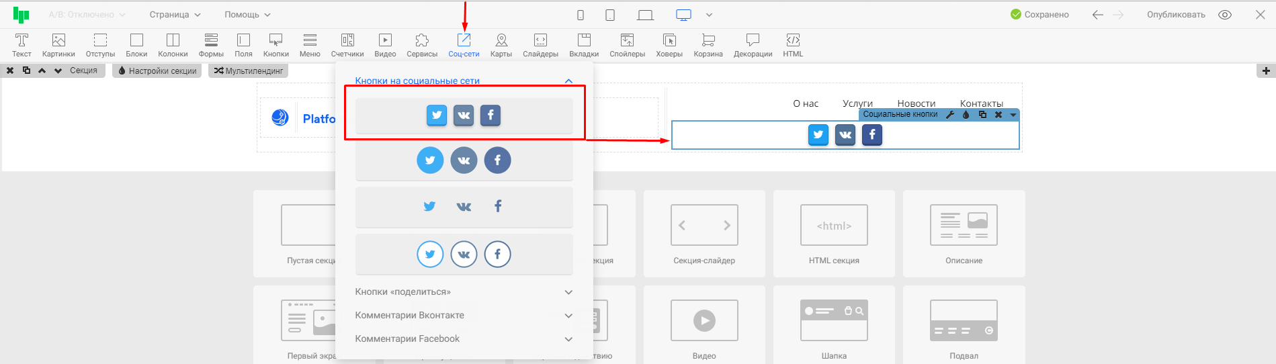Expand Комментарии Вконтакте section
The height and width of the screenshot is (364, 1276).
464,316
